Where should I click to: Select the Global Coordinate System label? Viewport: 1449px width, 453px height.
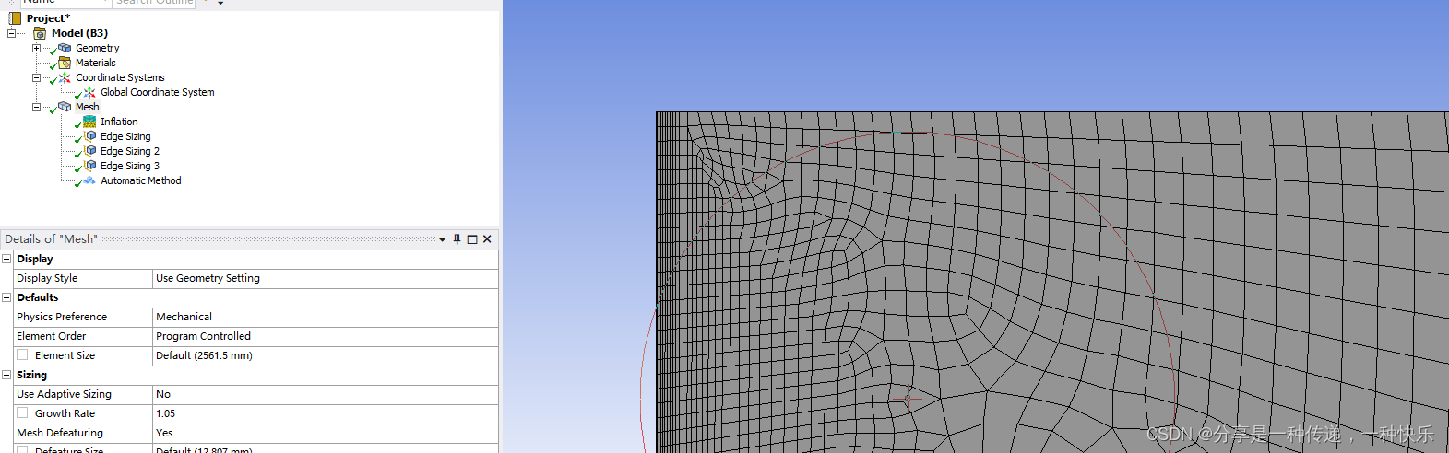(x=157, y=92)
